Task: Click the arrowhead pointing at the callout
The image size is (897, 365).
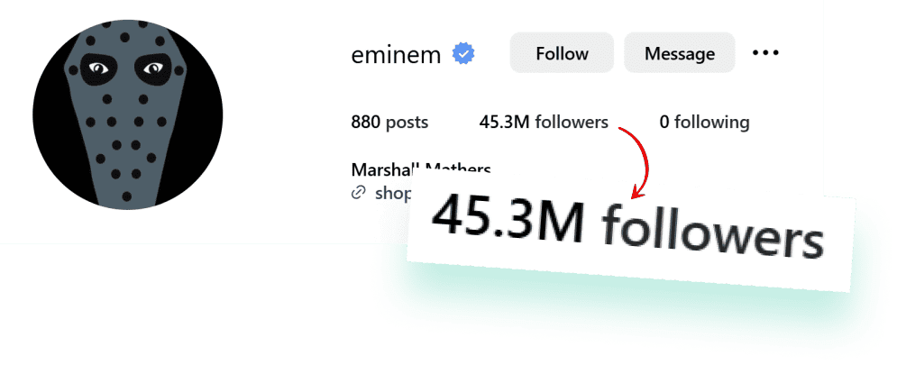Action: point(637,194)
